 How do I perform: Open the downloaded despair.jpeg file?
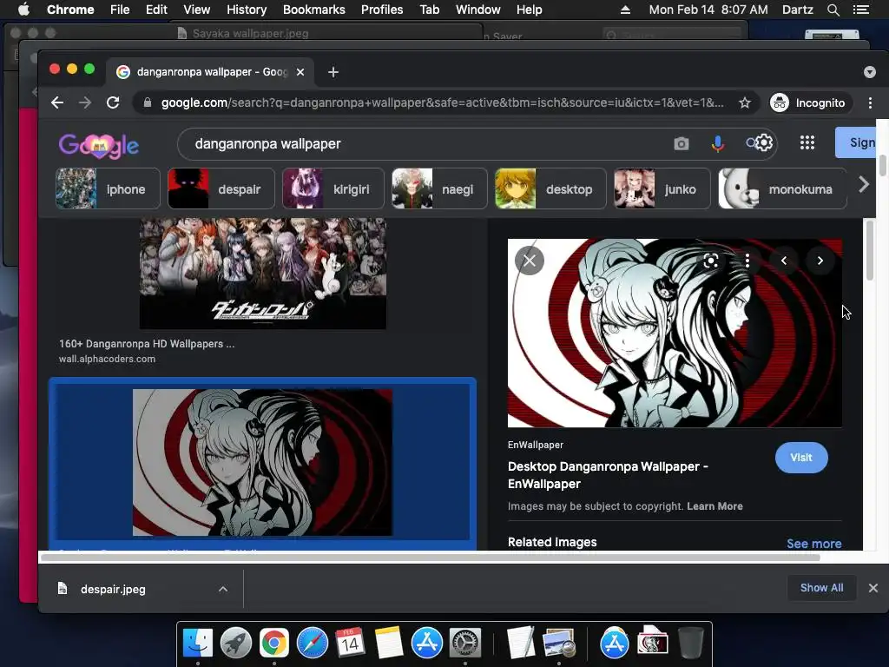[113, 589]
